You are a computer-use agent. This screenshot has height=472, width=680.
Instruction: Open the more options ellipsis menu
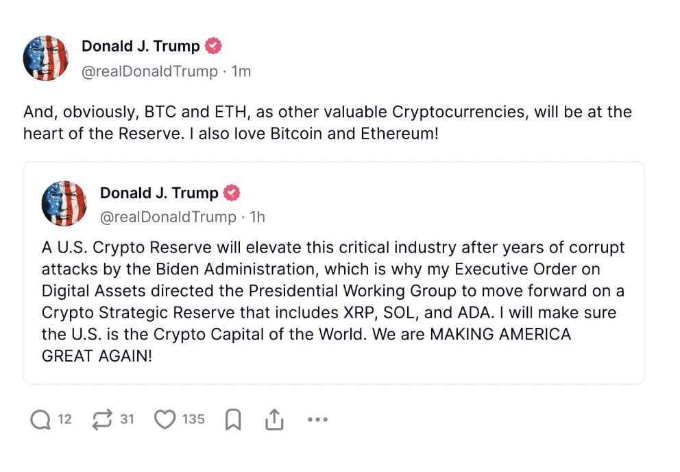tap(317, 419)
